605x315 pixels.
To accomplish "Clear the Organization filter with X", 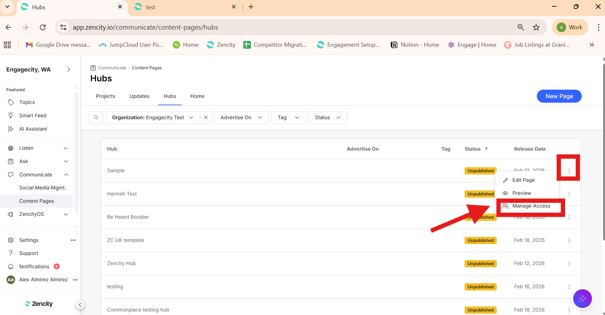I will click(206, 118).
